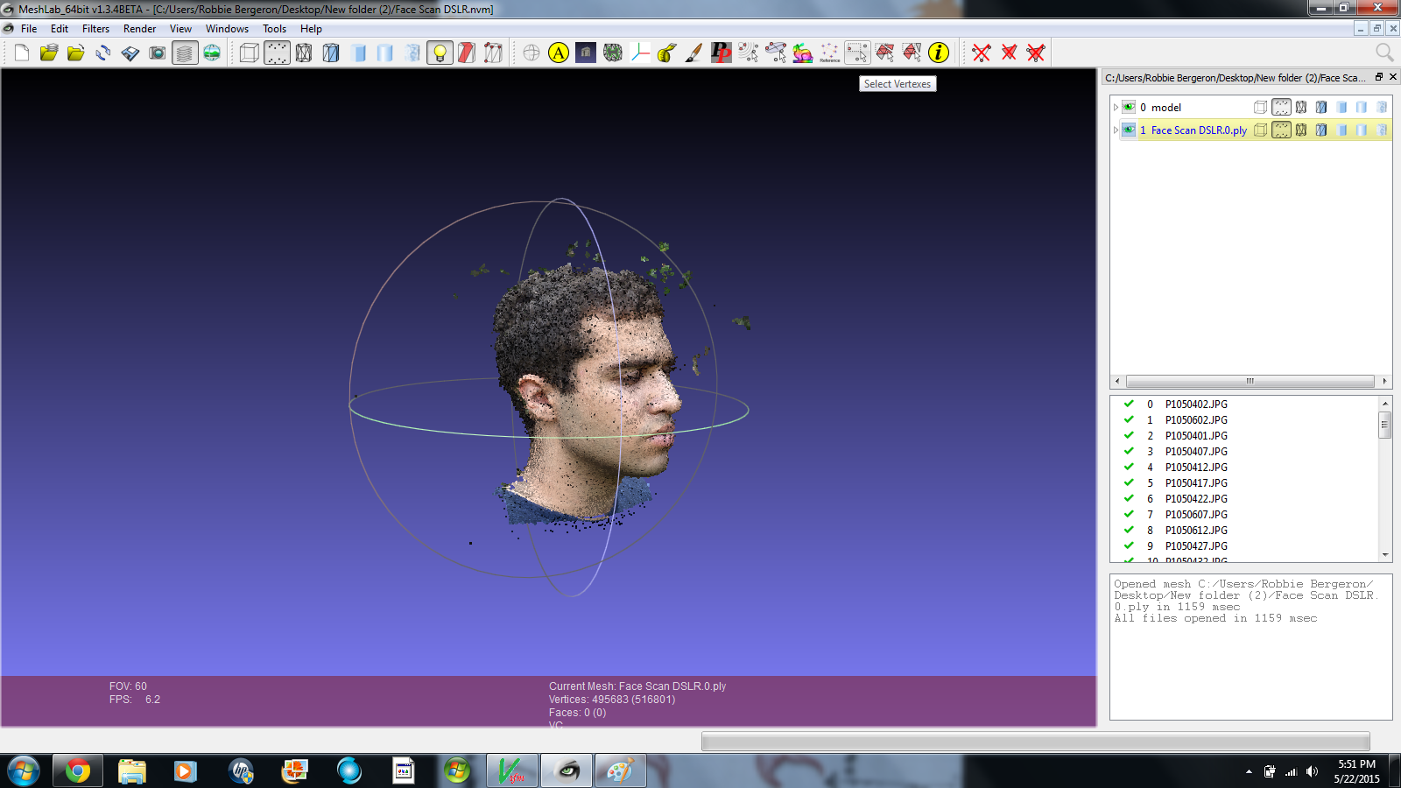Click the layer list horizontal scrollbar
The width and height of the screenshot is (1401, 788).
pyautogui.click(x=1250, y=381)
